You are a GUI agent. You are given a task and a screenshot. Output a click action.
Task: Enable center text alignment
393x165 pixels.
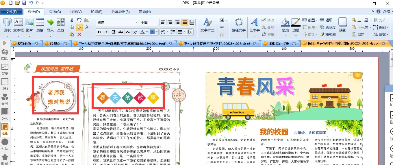point(170,22)
